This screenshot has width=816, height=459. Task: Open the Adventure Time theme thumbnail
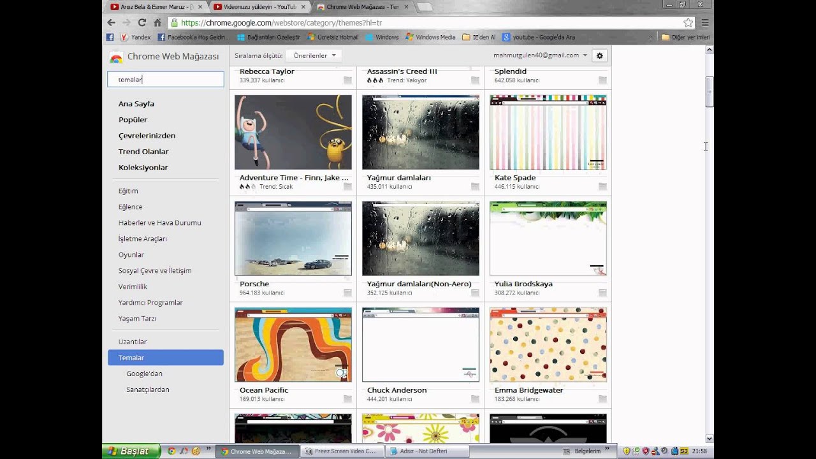[293, 133]
